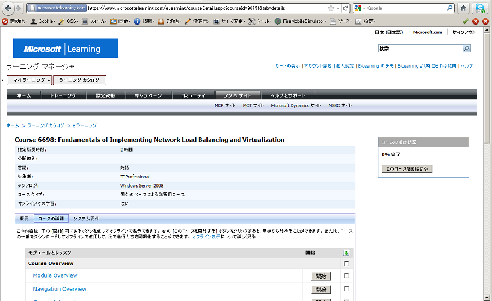Bookmark page with the star icon
492x301 pixels.
[331, 8]
